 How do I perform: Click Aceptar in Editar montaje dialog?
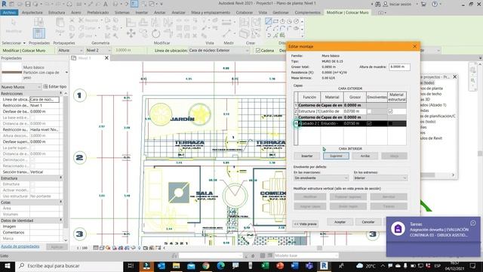point(340,221)
